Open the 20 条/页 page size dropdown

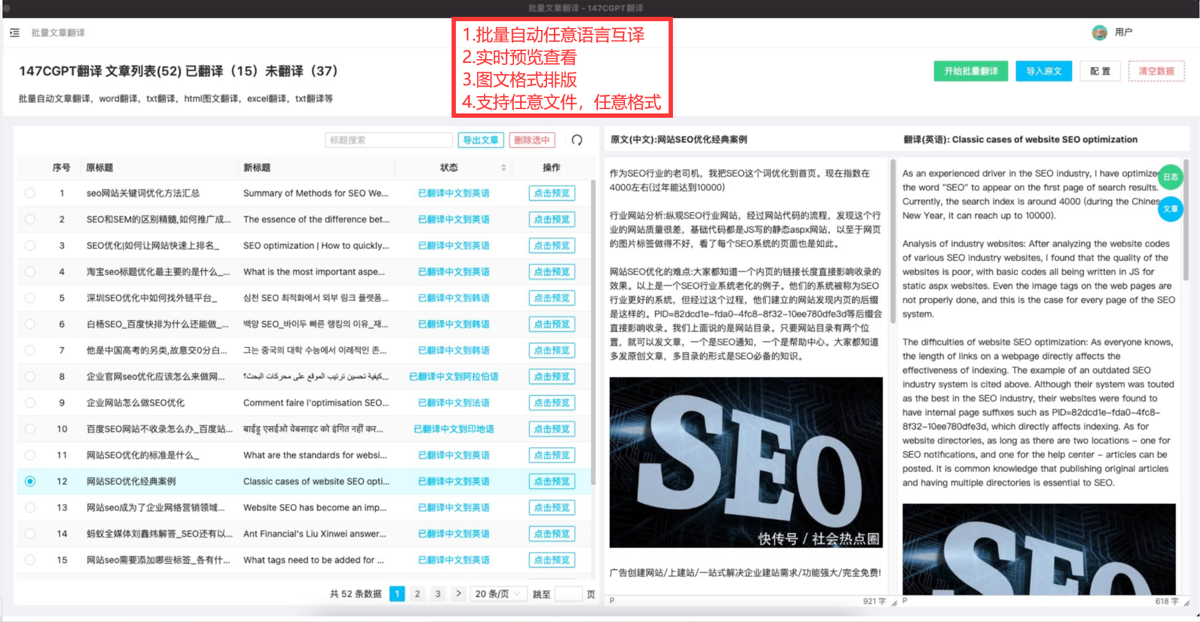[x=498, y=593]
